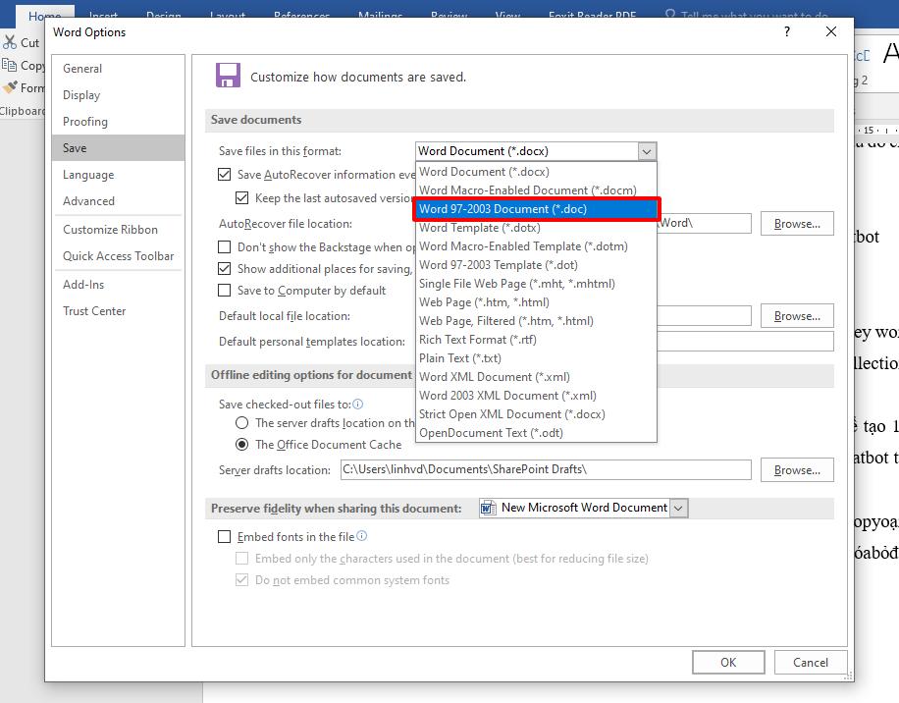Viewport: 899px width, 703px height.
Task: Select The Office Document Cache radio button
Action: [242, 445]
